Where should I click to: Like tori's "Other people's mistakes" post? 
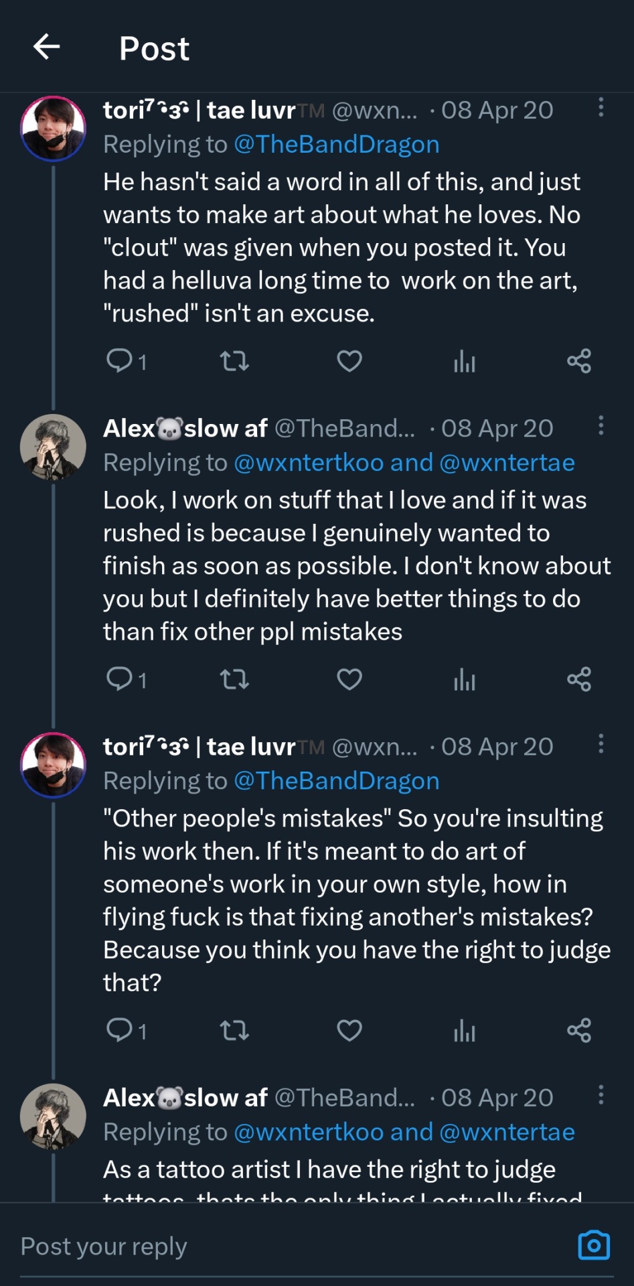click(x=349, y=1030)
